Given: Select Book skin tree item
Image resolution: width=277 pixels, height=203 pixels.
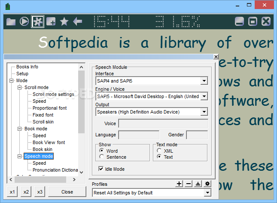Looking at the screenshot, I should tap(43, 149).
